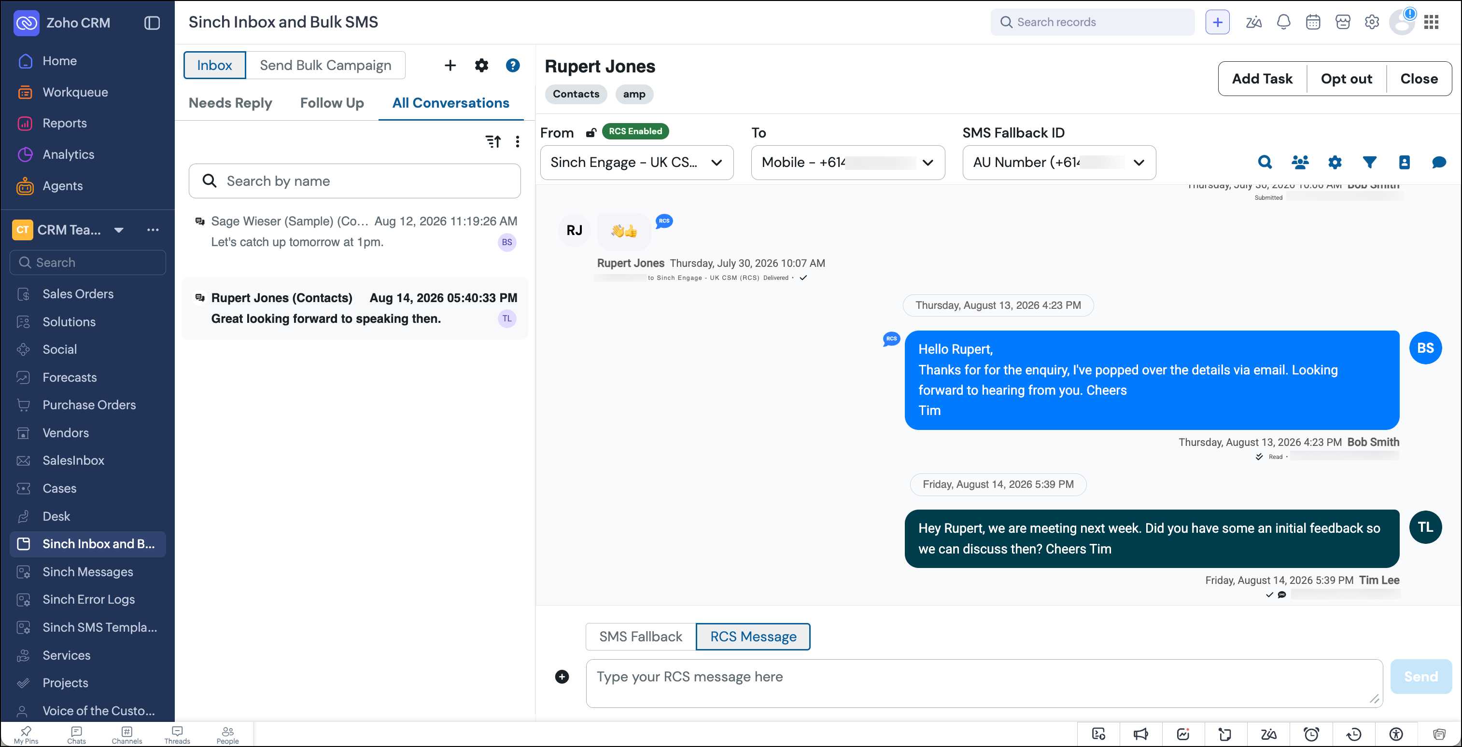Open People in bottom bar
The image size is (1462, 747).
pyautogui.click(x=227, y=734)
